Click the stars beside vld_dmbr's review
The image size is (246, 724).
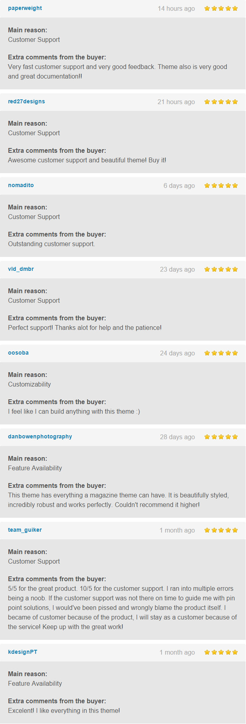(221, 269)
